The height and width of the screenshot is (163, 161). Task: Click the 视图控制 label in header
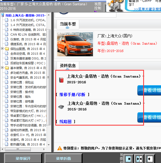tap(98, 6)
